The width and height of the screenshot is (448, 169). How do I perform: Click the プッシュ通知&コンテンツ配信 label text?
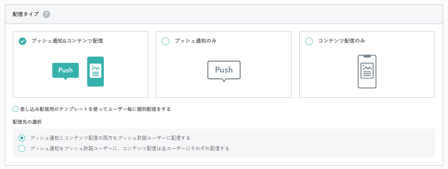[x=67, y=41]
